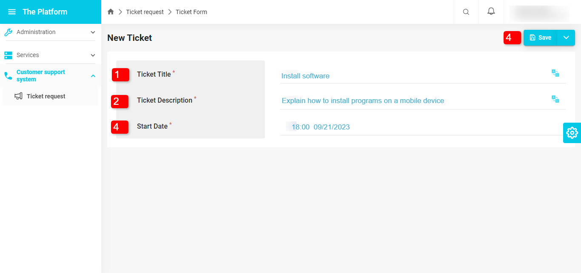Viewport: 581px width, 273px height.
Task: Expand the Administration sidebar section
Action: [x=93, y=32]
